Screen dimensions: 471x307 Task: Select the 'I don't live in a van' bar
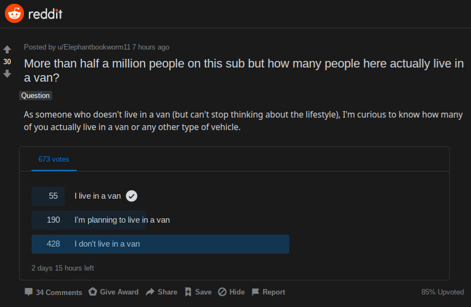tap(160, 244)
